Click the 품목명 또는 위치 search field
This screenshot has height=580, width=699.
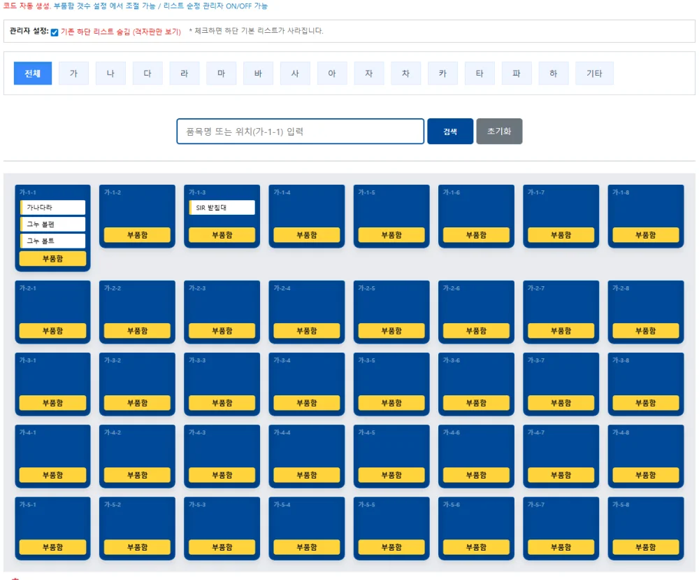(300, 131)
